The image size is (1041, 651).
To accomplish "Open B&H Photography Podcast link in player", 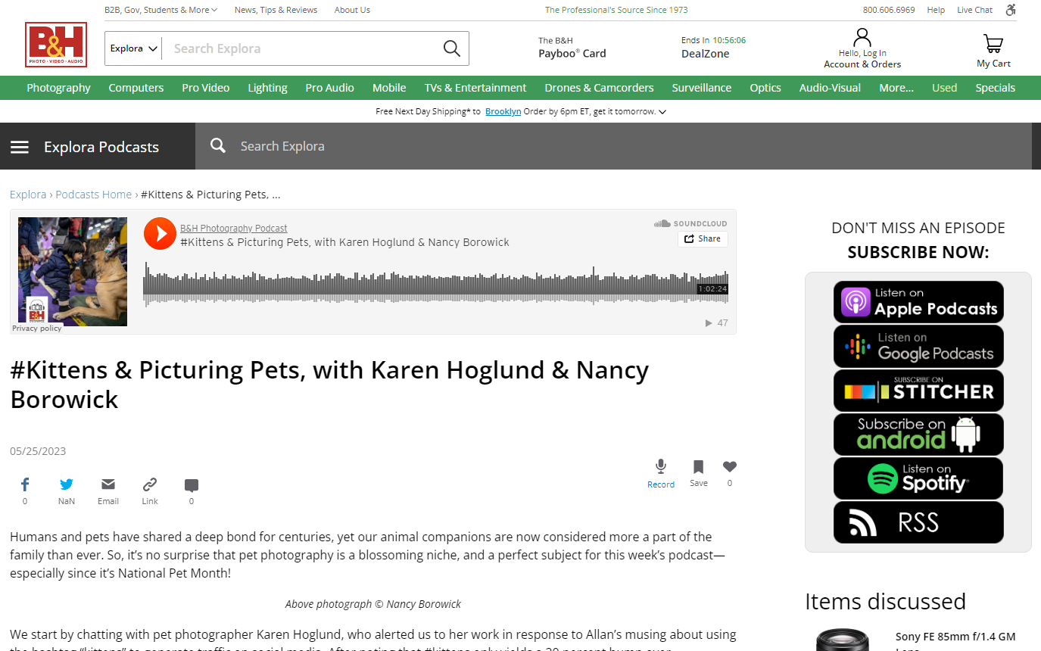I will [x=234, y=228].
